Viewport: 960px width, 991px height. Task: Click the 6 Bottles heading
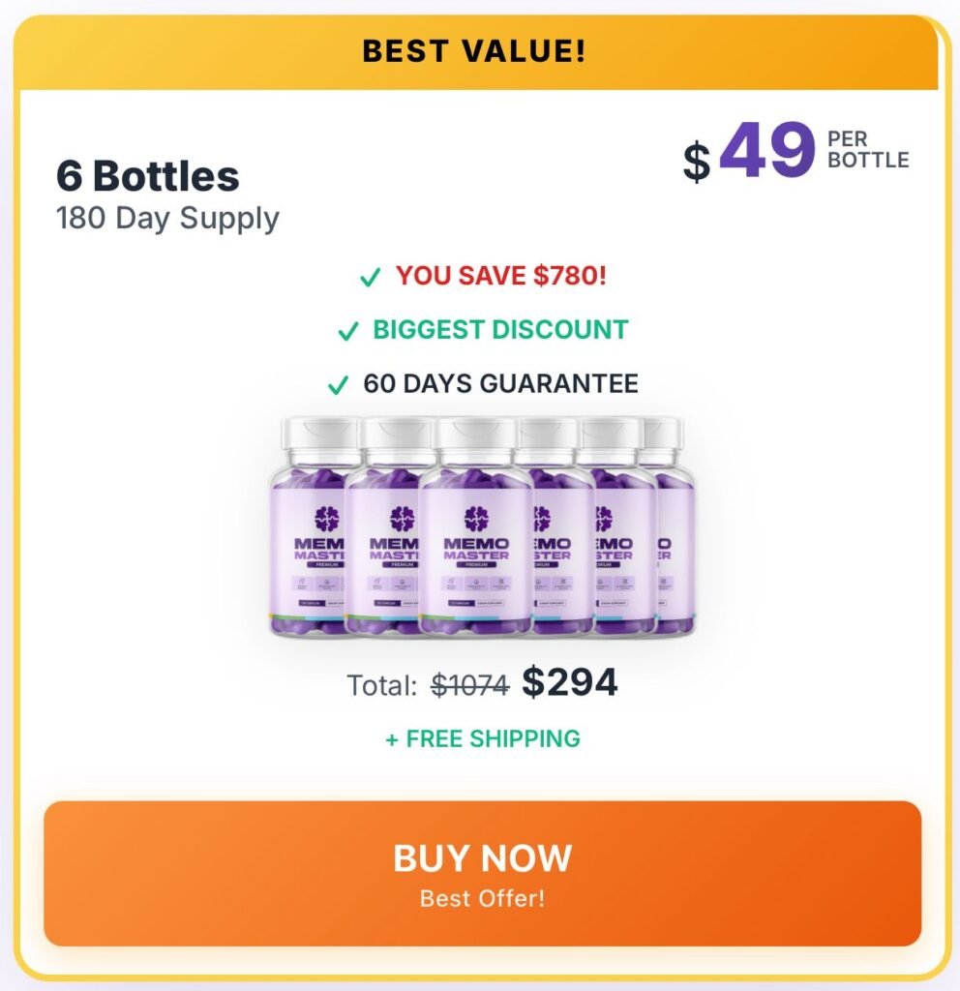(x=147, y=176)
